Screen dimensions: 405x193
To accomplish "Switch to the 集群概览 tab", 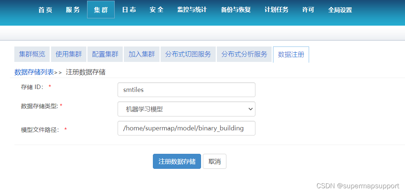I will coord(32,54).
